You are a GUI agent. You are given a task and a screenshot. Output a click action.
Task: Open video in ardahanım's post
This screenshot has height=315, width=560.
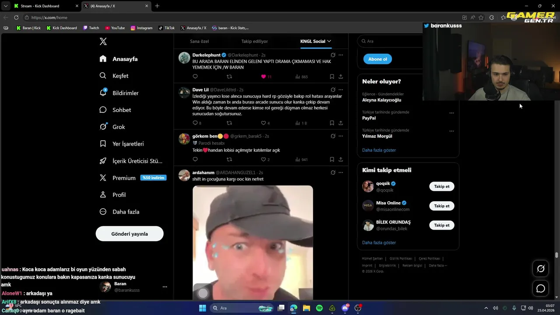pos(253,242)
